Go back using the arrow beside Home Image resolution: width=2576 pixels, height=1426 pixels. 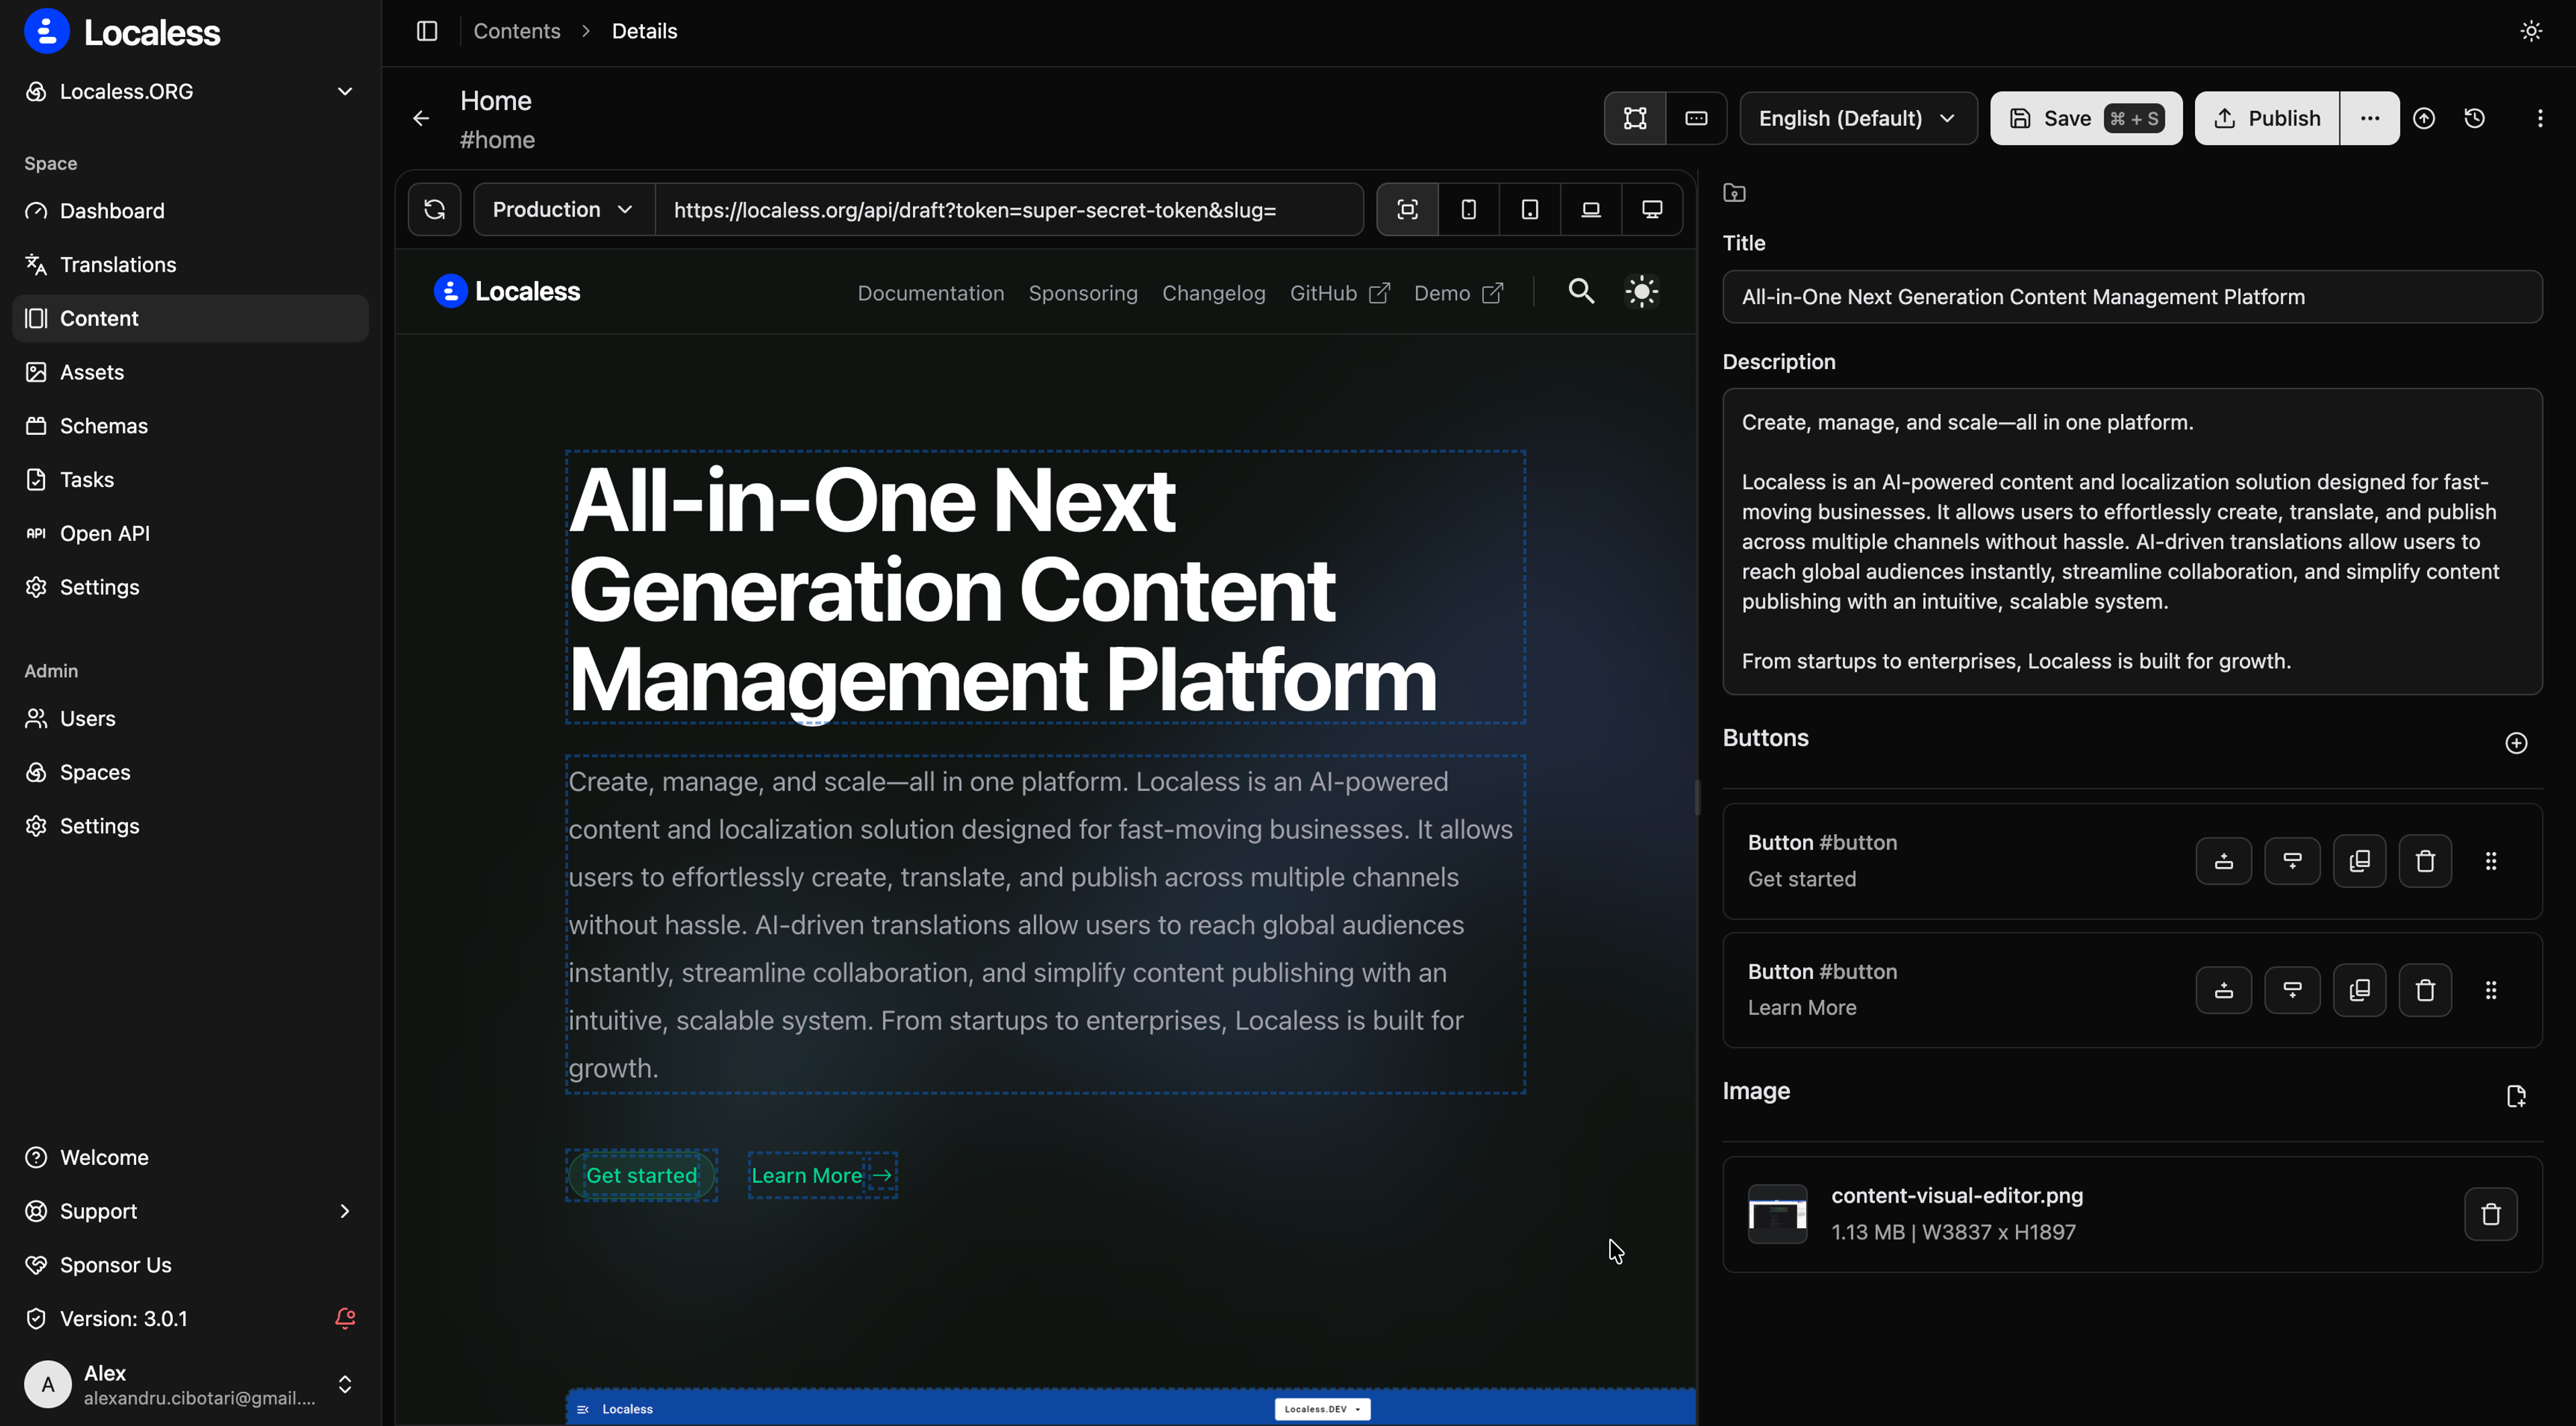coord(421,118)
